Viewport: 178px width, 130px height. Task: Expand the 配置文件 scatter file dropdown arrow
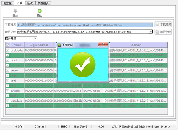(151, 32)
